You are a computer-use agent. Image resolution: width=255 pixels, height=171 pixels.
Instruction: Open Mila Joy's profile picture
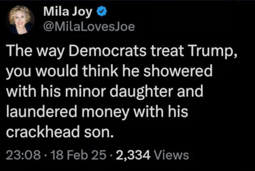tap(20, 20)
